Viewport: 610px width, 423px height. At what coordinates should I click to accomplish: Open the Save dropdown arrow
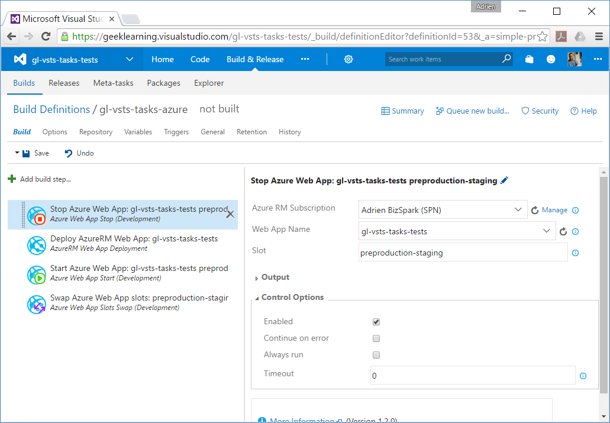point(17,153)
